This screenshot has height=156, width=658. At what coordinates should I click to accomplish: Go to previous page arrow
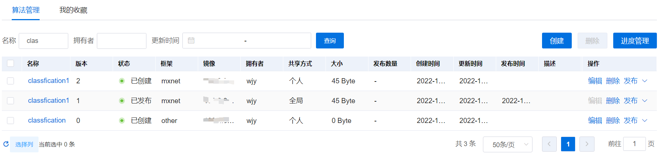549,144
